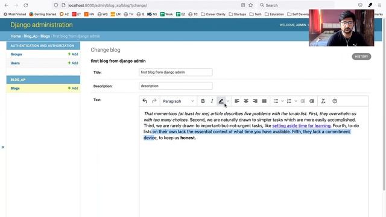Center align the text

point(246,101)
